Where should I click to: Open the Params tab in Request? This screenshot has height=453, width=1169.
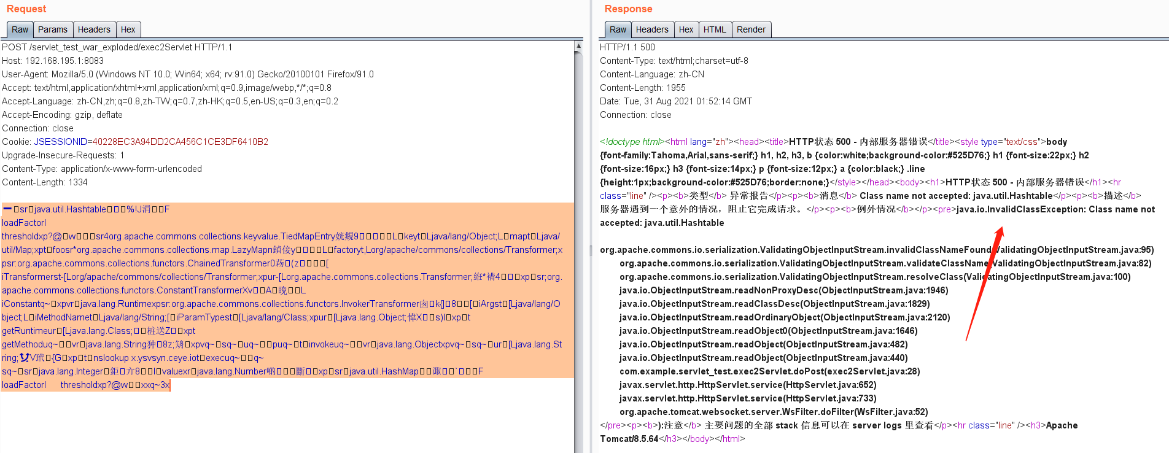tap(53, 29)
